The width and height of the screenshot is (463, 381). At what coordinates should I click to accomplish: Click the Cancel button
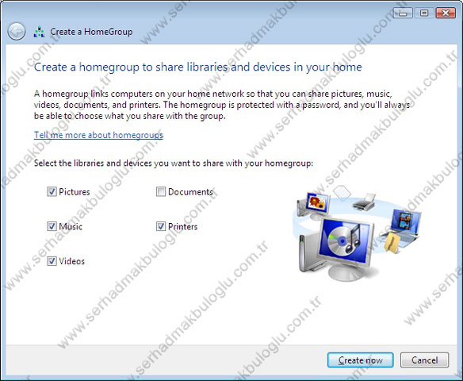425,360
